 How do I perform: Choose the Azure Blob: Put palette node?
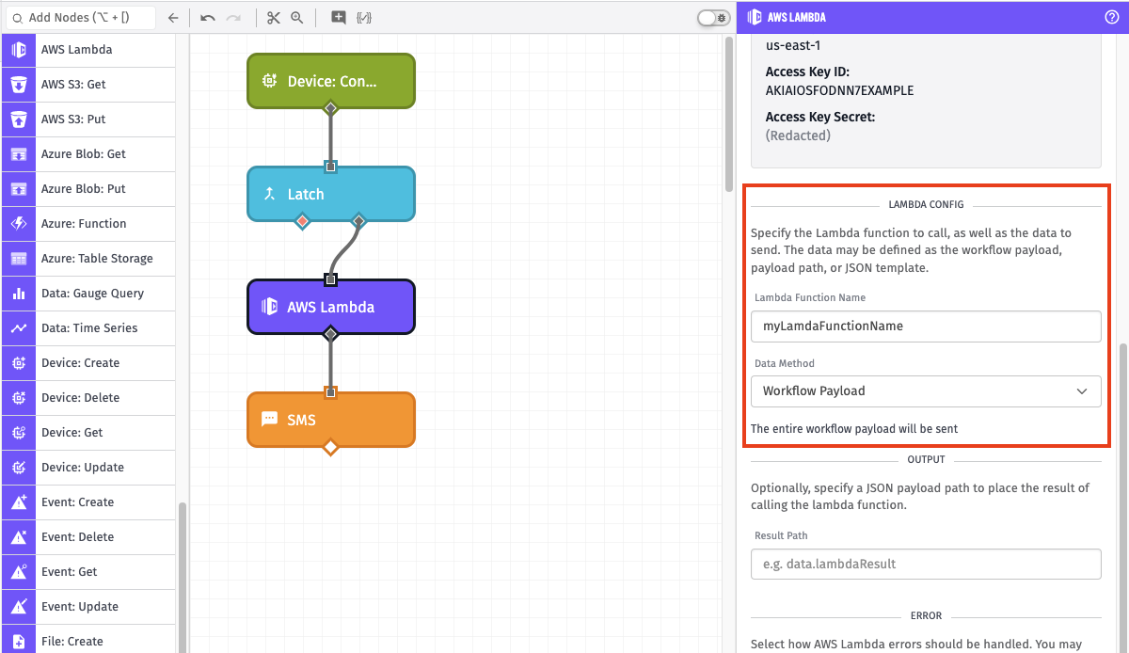pyautogui.click(x=88, y=188)
